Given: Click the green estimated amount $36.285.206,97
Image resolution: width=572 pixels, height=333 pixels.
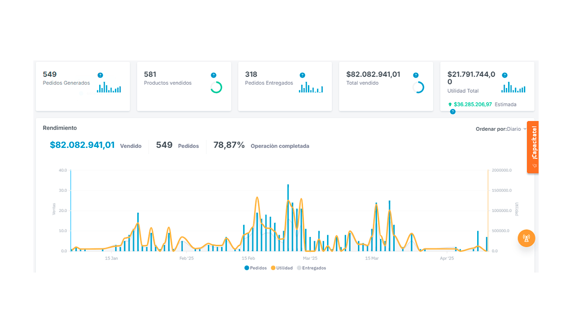Looking at the screenshot, I should 472,104.
